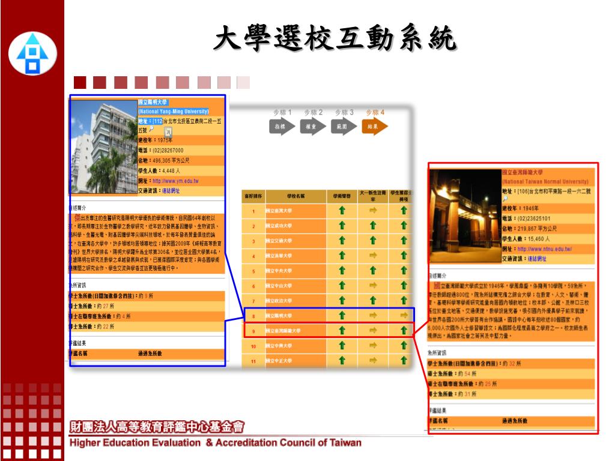Click the phone number (02)28267000

tap(168, 151)
